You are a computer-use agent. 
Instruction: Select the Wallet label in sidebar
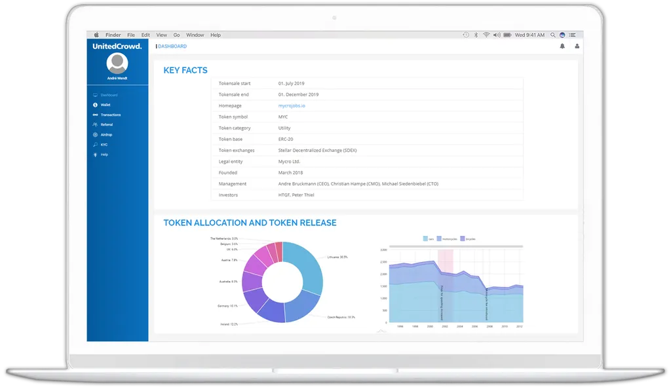point(105,105)
